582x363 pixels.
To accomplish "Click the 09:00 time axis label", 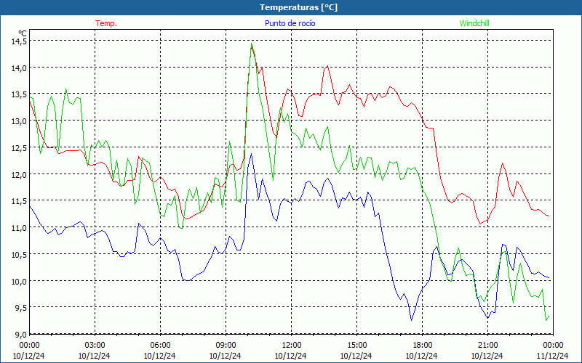I will [226, 345].
